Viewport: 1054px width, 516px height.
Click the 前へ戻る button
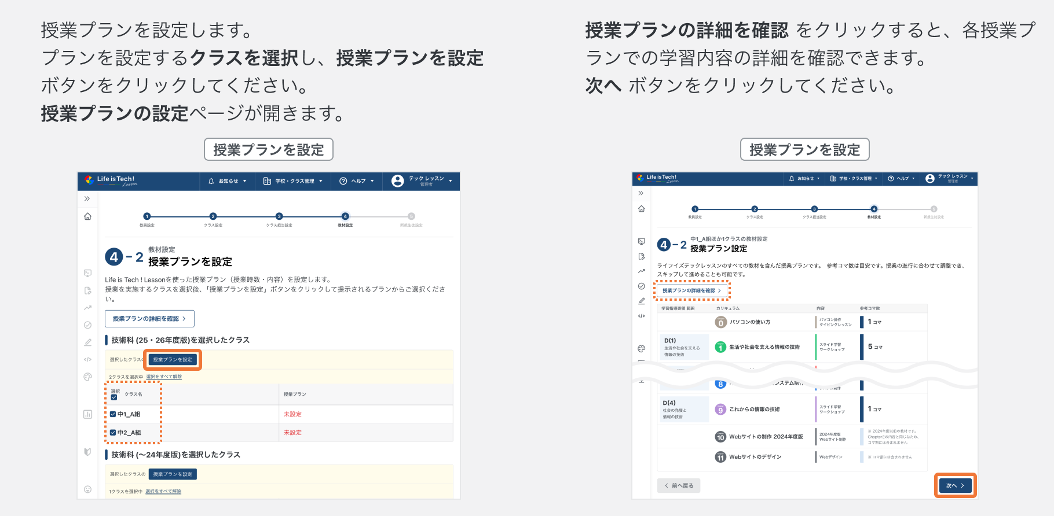point(679,485)
